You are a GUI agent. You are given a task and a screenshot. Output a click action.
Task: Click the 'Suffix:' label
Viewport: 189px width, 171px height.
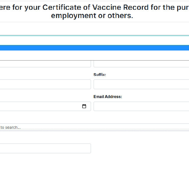100,75
